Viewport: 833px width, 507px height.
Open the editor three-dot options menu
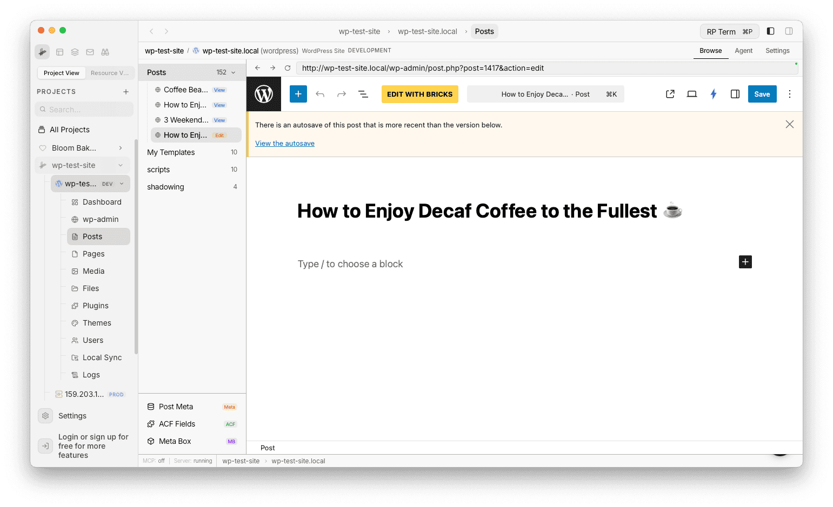pos(790,94)
